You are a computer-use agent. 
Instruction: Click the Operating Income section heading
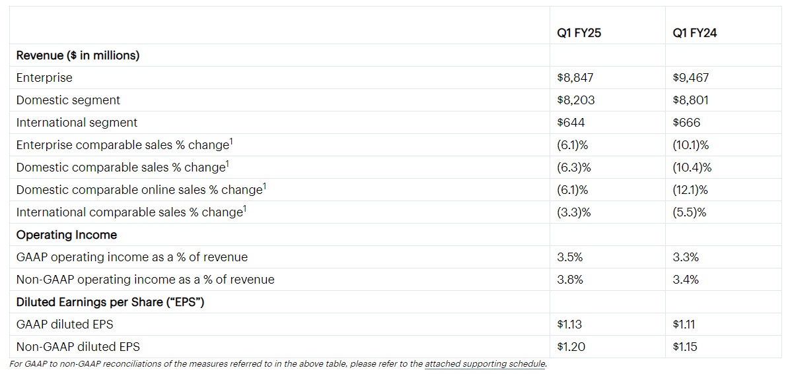point(66,235)
